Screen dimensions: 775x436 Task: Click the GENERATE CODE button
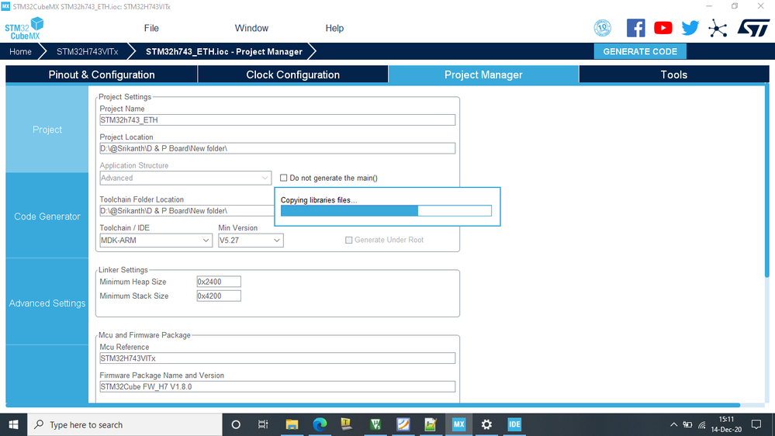[640, 51]
